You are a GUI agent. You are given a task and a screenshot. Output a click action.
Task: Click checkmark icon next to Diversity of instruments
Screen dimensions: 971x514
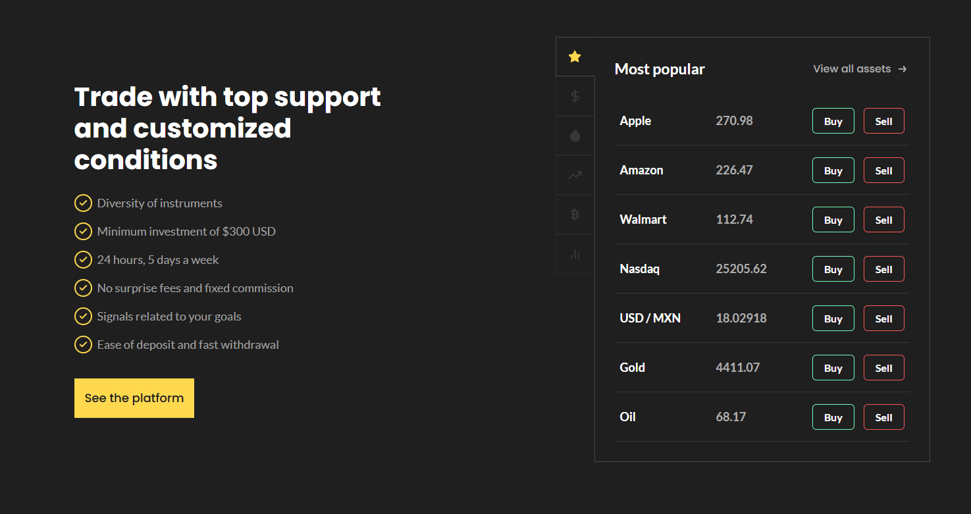(83, 203)
